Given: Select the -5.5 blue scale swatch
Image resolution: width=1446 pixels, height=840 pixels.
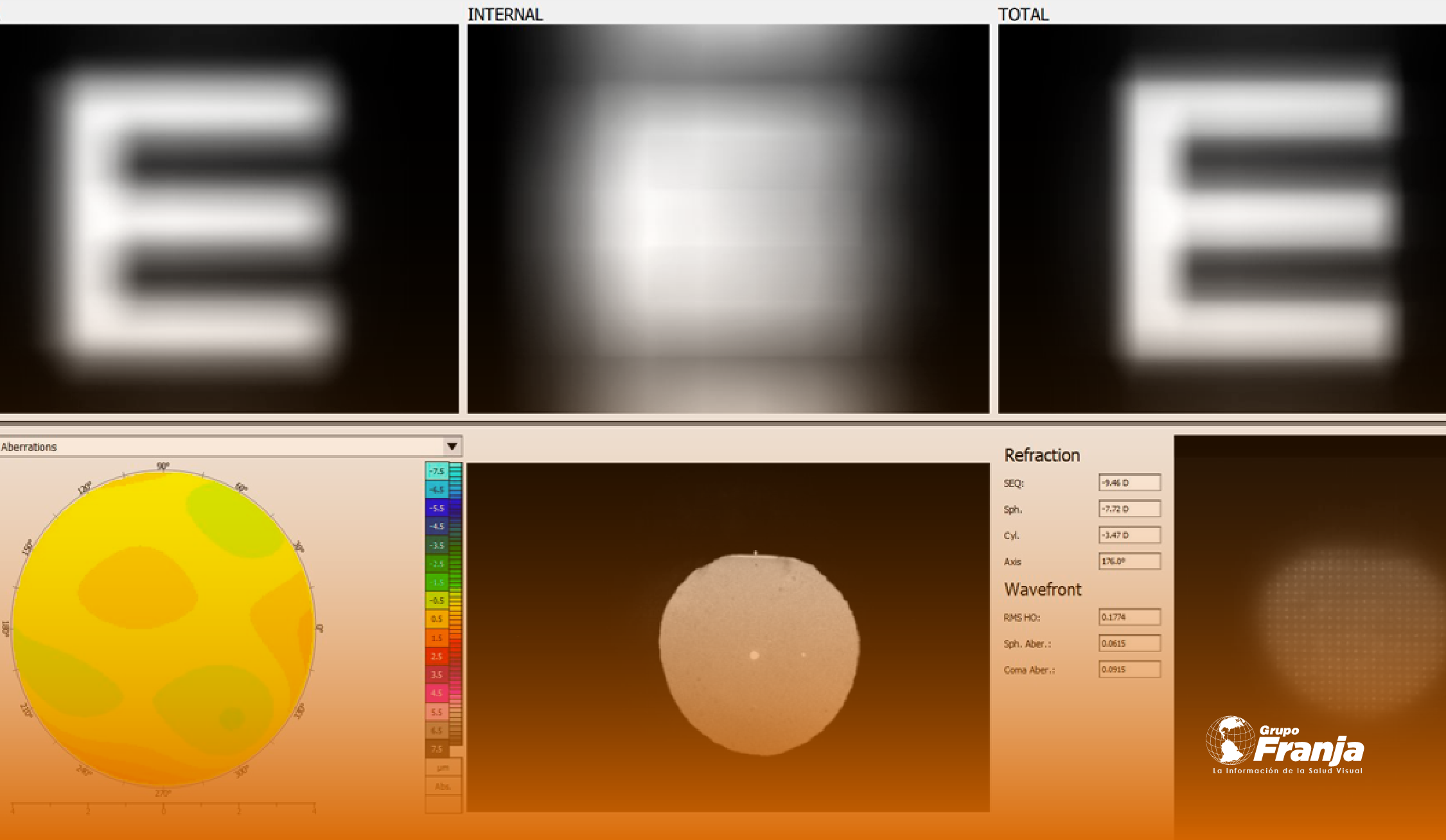Looking at the screenshot, I should coord(437,508).
